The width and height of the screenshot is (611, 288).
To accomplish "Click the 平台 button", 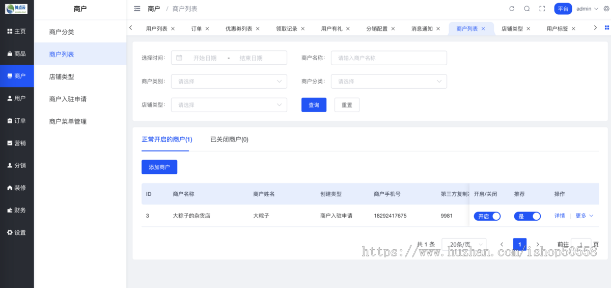I will pos(563,9).
